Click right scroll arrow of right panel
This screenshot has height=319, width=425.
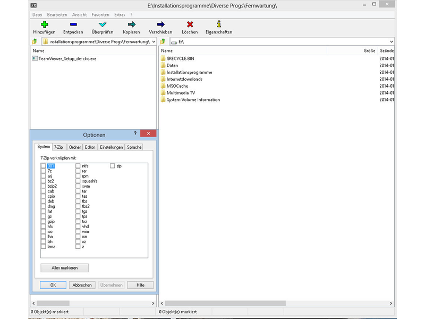click(x=391, y=303)
